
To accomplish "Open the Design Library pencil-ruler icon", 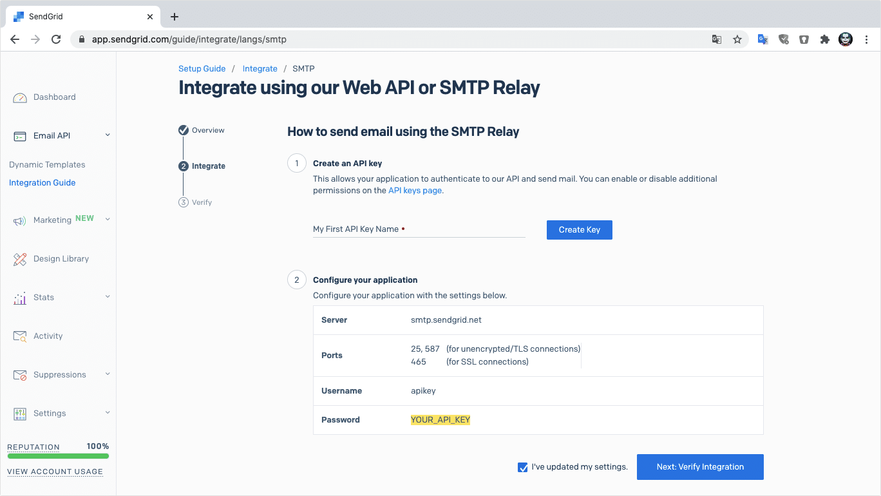I will [20, 259].
